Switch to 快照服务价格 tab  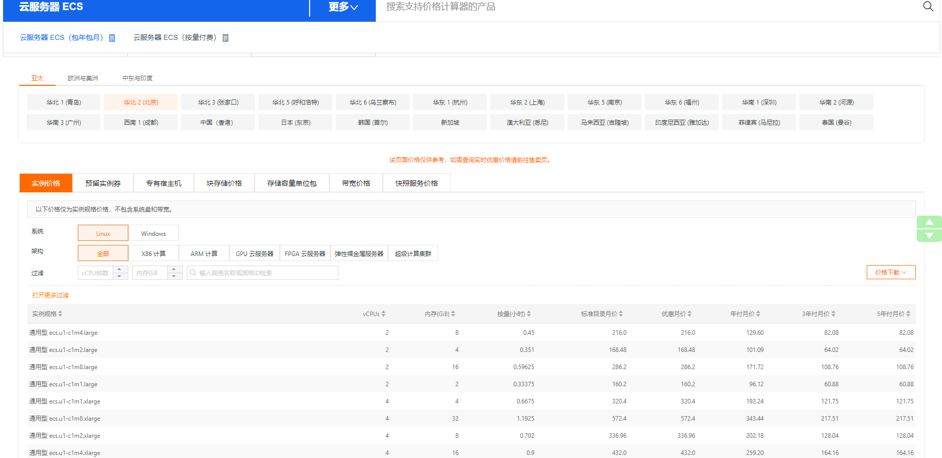[417, 183]
